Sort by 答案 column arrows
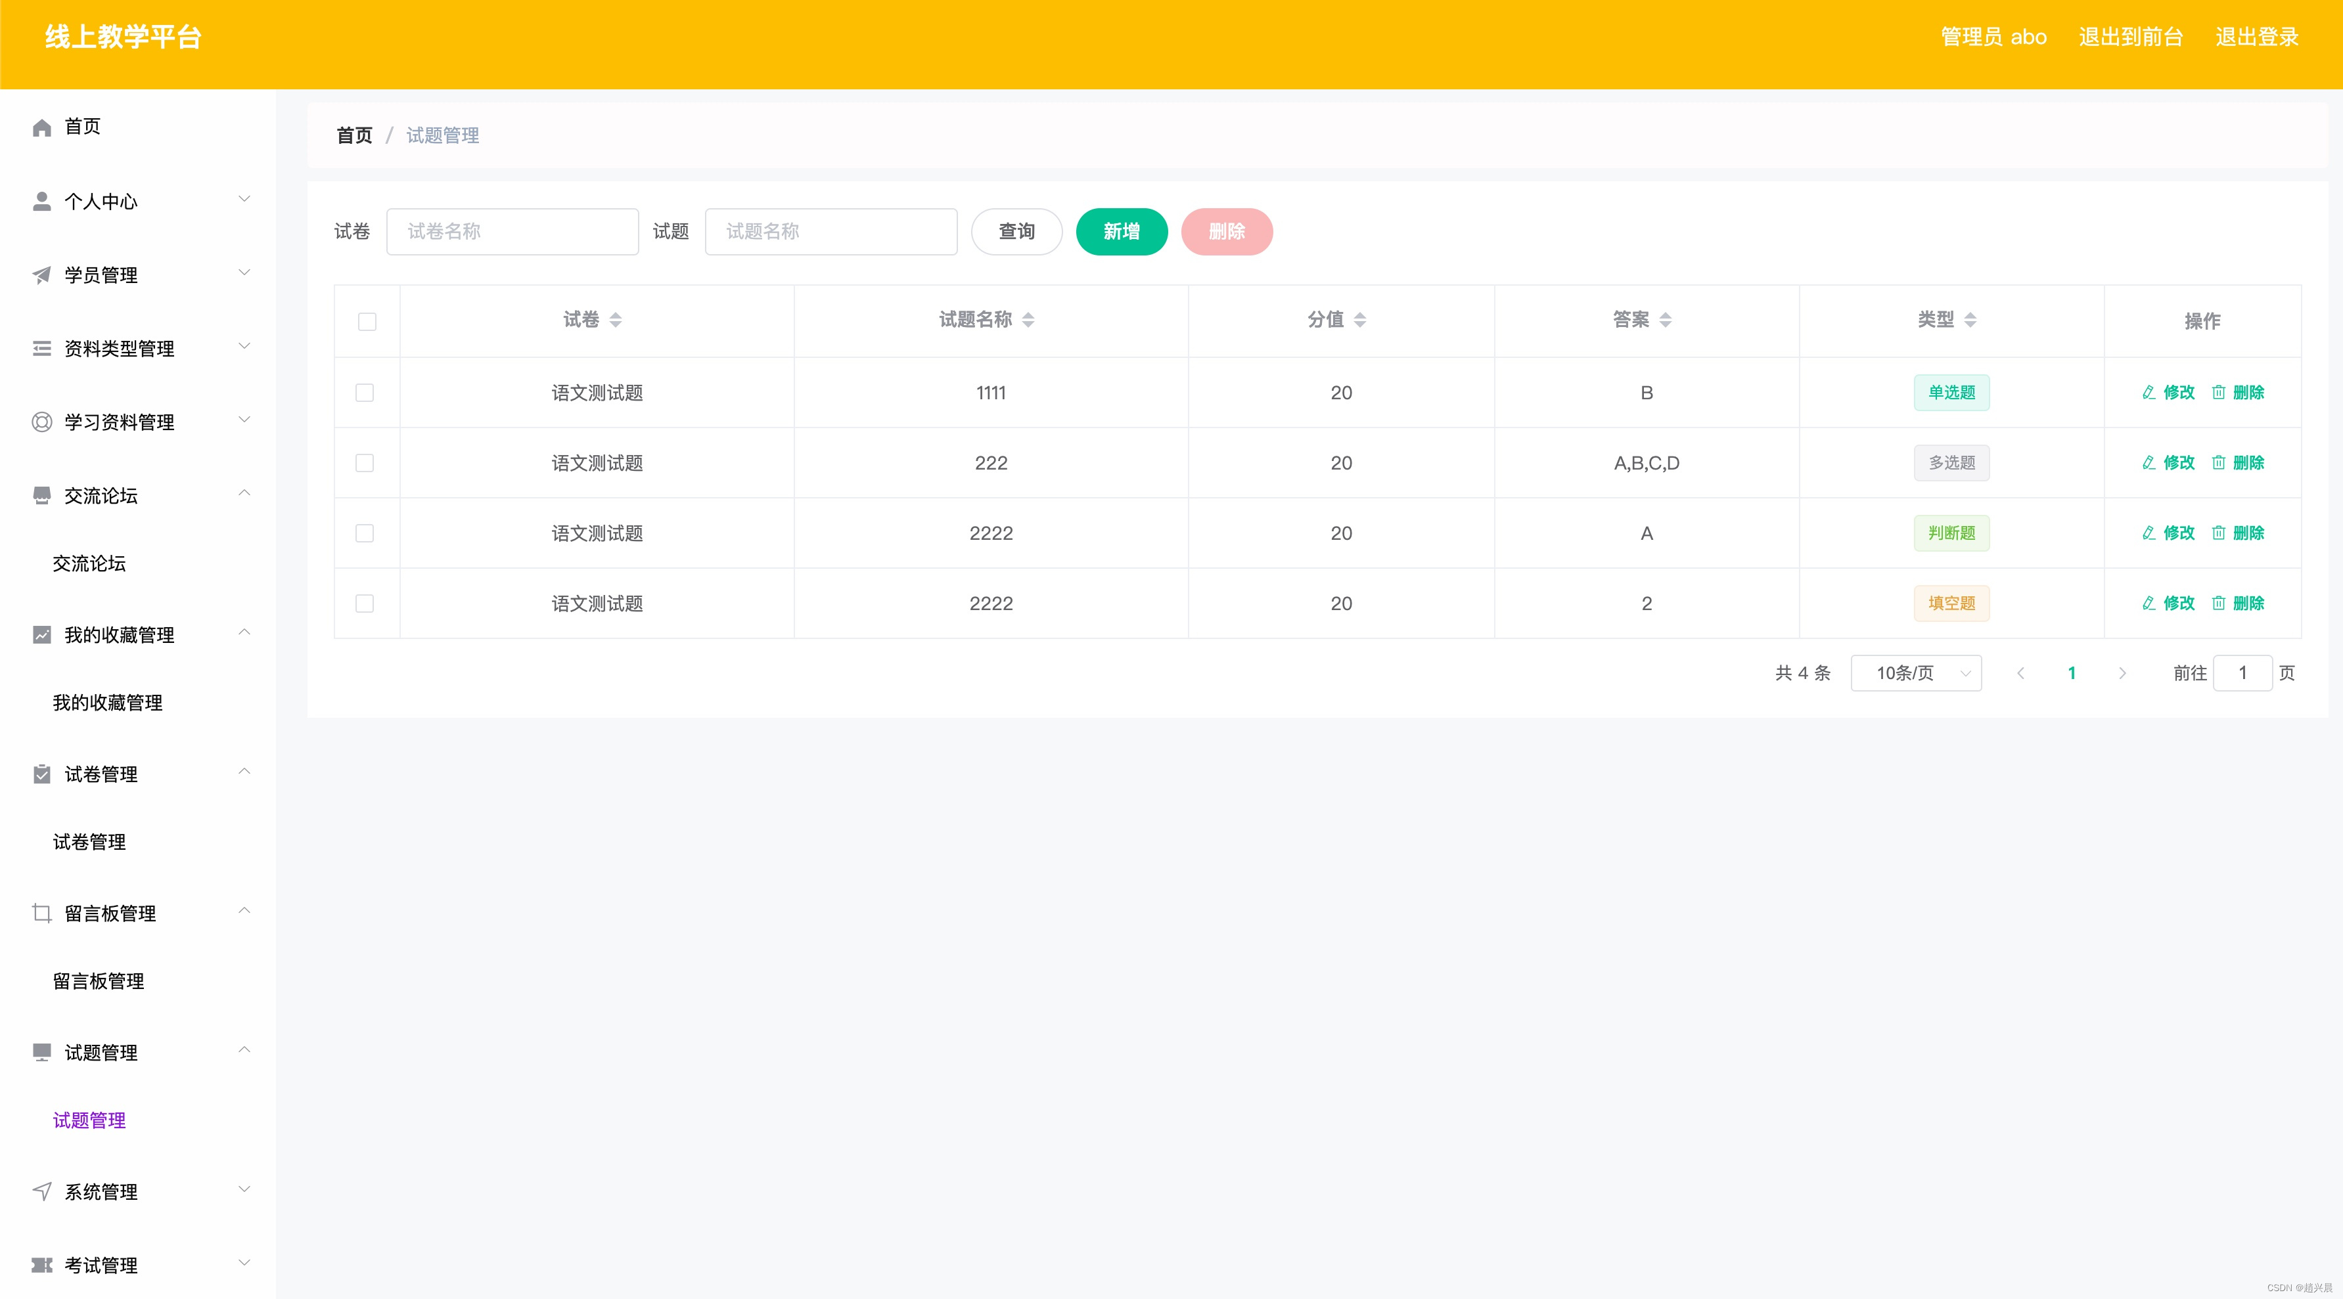The height and width of the screenshot is (1299, 2343). pyautogui.click(x=1666, y=320)
